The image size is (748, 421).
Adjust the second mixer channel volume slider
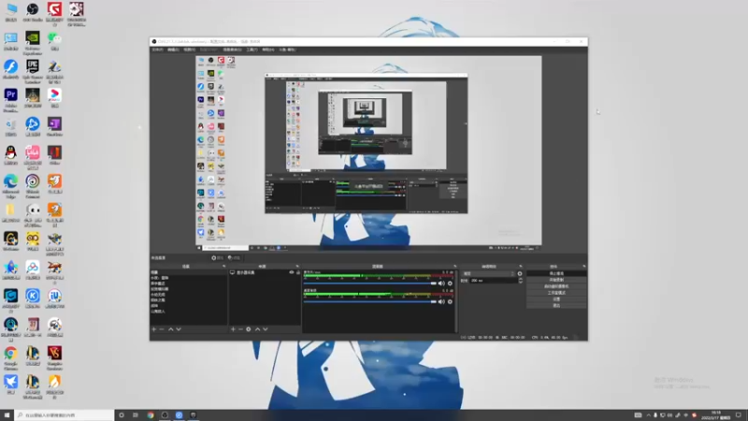tap(370, 301)
